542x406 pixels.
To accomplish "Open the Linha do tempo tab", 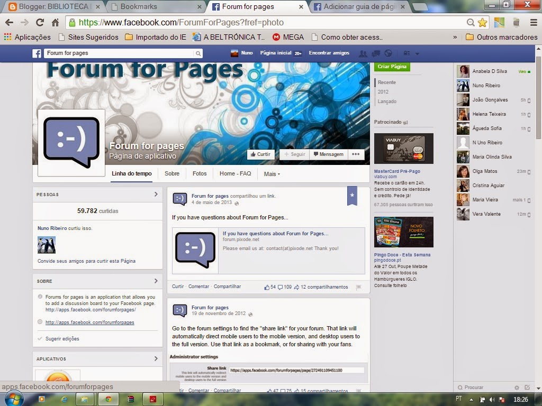I will coord(132,173).
